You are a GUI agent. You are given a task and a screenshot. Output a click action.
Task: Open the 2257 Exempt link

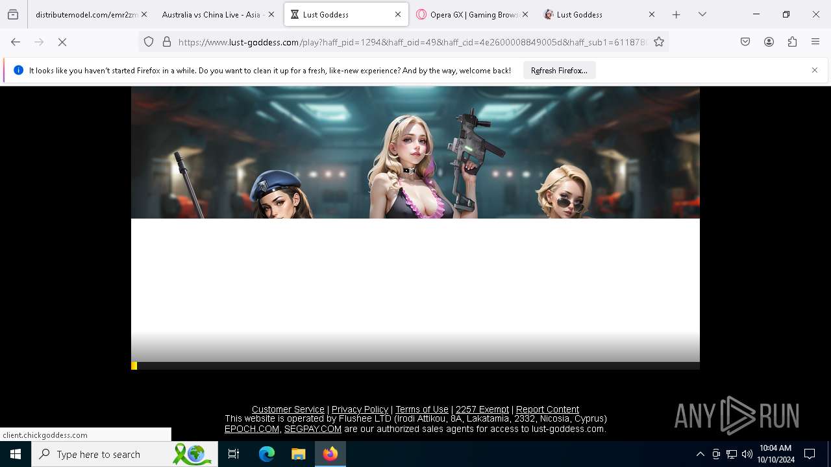click(x=482, y=409)
